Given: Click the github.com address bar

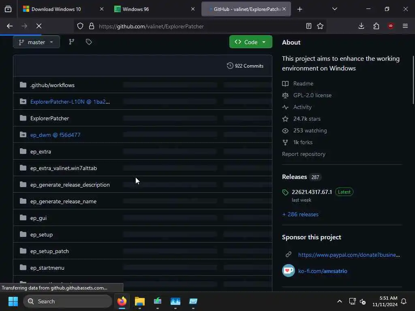Looking at the screenshot, I should tap(201, 26).
